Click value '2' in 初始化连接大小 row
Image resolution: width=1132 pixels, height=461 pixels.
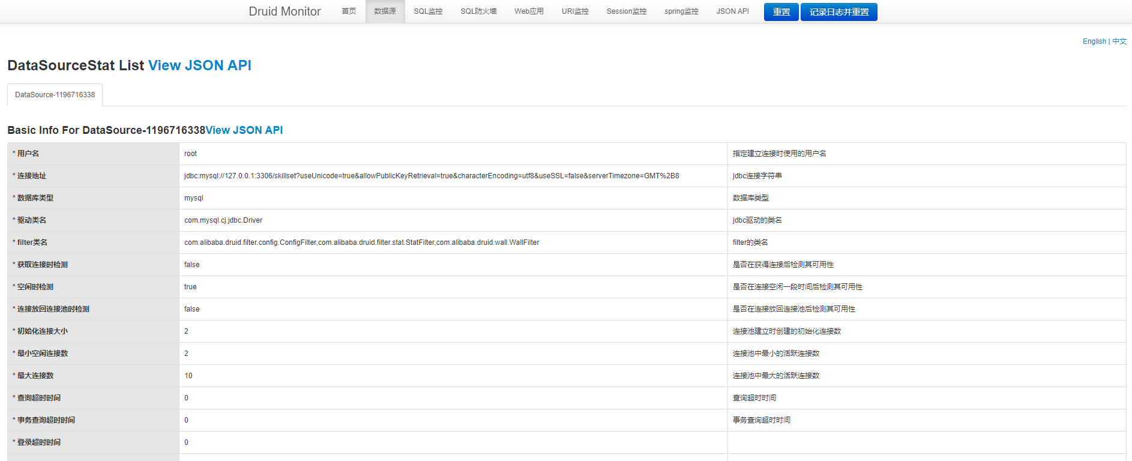pos(186,331)
